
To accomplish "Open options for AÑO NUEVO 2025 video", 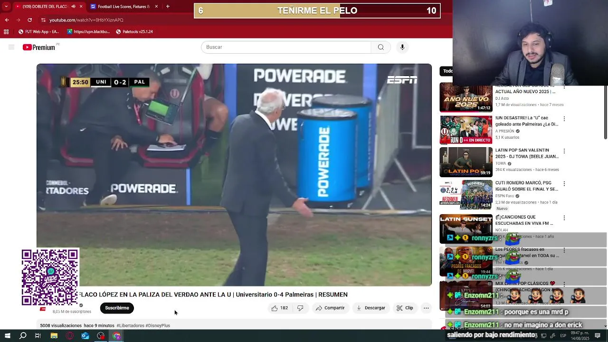I will [x=564, y=87].
